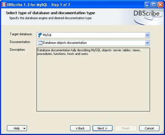The image size is (165, 135).
Task: Click inside the Description text box
Action: pos(93,79)
